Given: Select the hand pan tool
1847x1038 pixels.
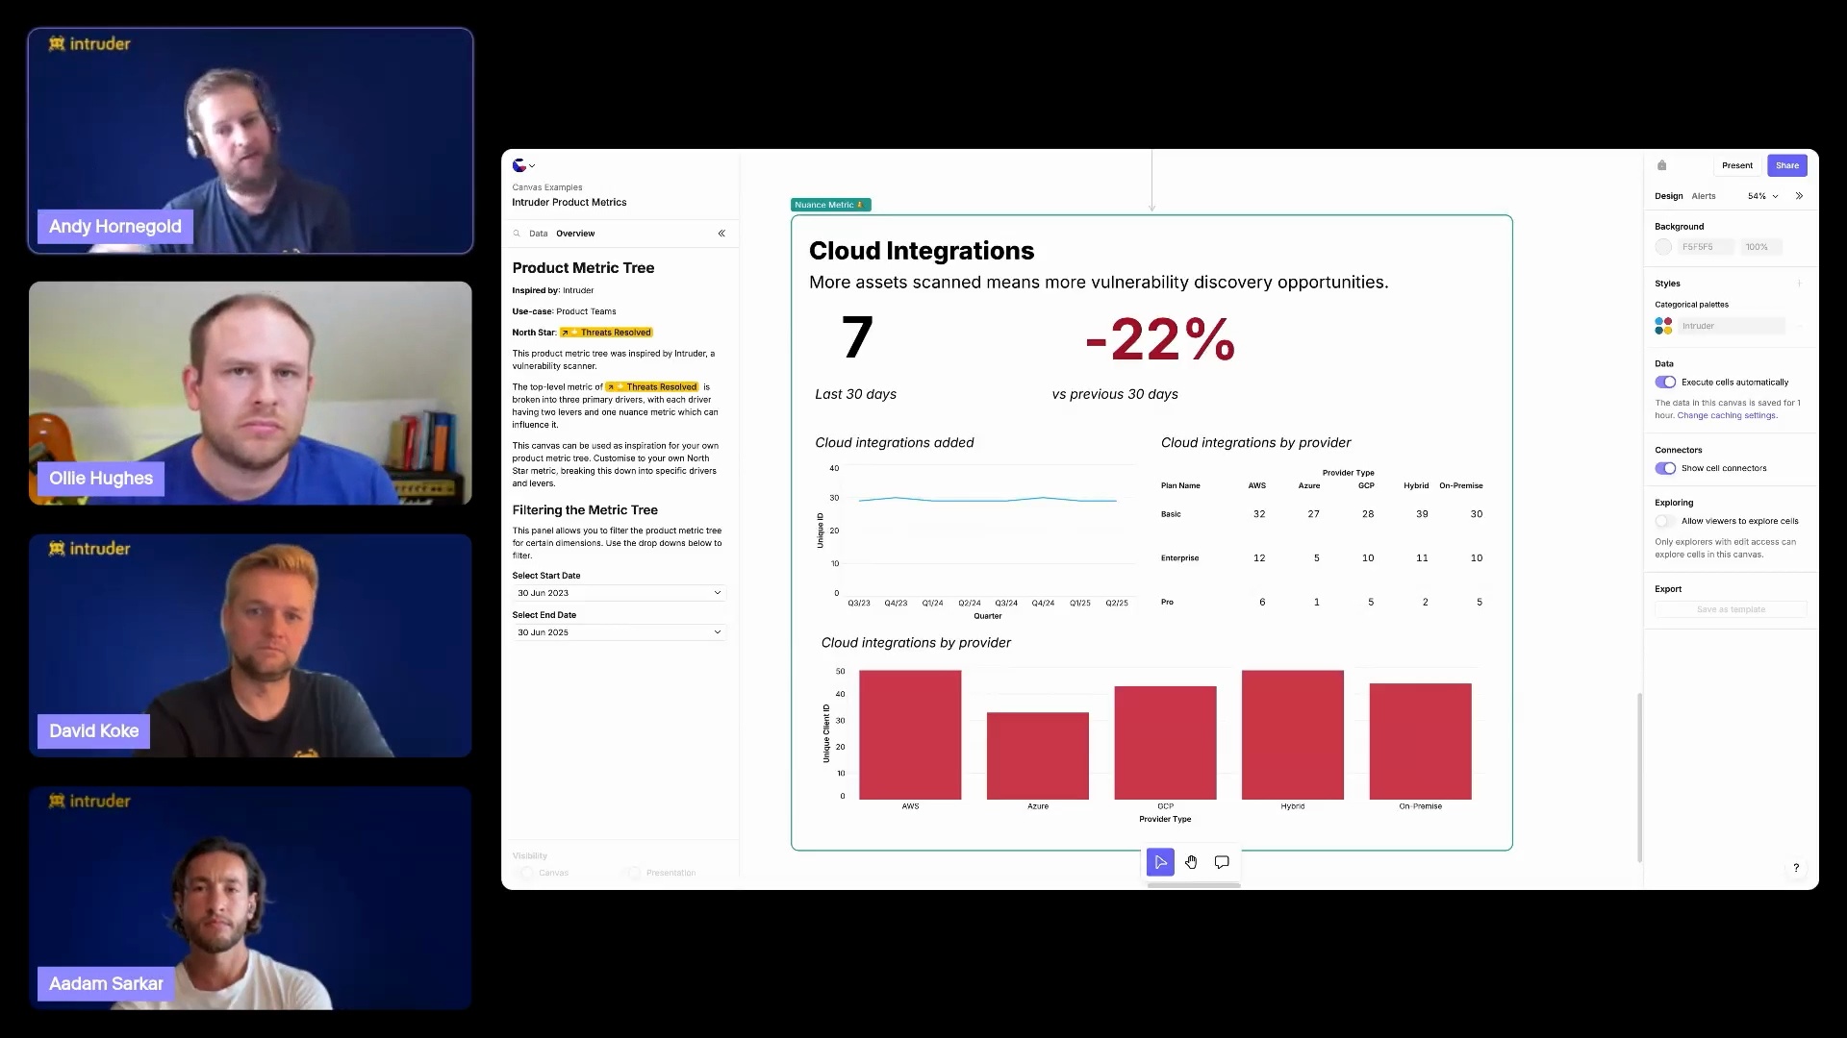Looking at the screenshot, I should pos(1191,862).
